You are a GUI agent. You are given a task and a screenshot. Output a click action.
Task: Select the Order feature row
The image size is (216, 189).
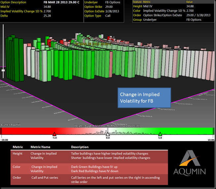[x=173, y=15]
